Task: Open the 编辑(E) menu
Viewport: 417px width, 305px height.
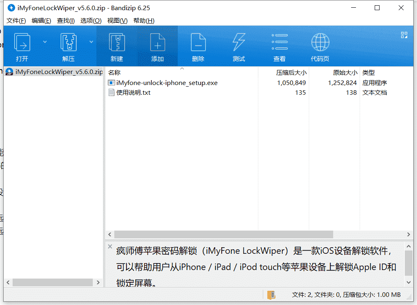Action: click(41, 20)
